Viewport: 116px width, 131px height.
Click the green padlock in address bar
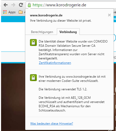(29, 5)
